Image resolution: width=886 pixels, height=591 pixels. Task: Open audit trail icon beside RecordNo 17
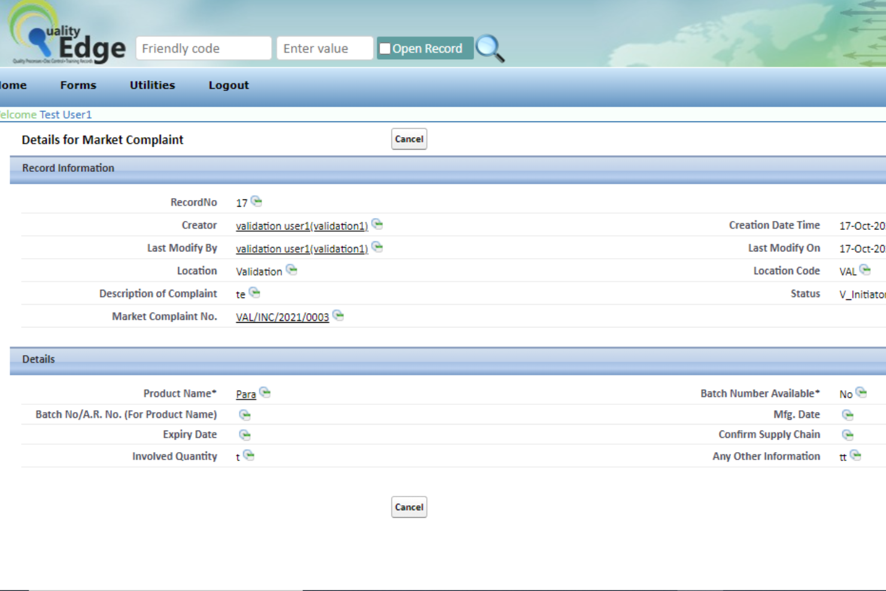pos(257,200)
